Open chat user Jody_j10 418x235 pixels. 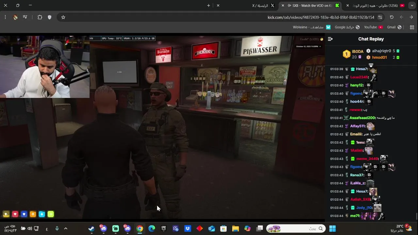coord(364,208)
